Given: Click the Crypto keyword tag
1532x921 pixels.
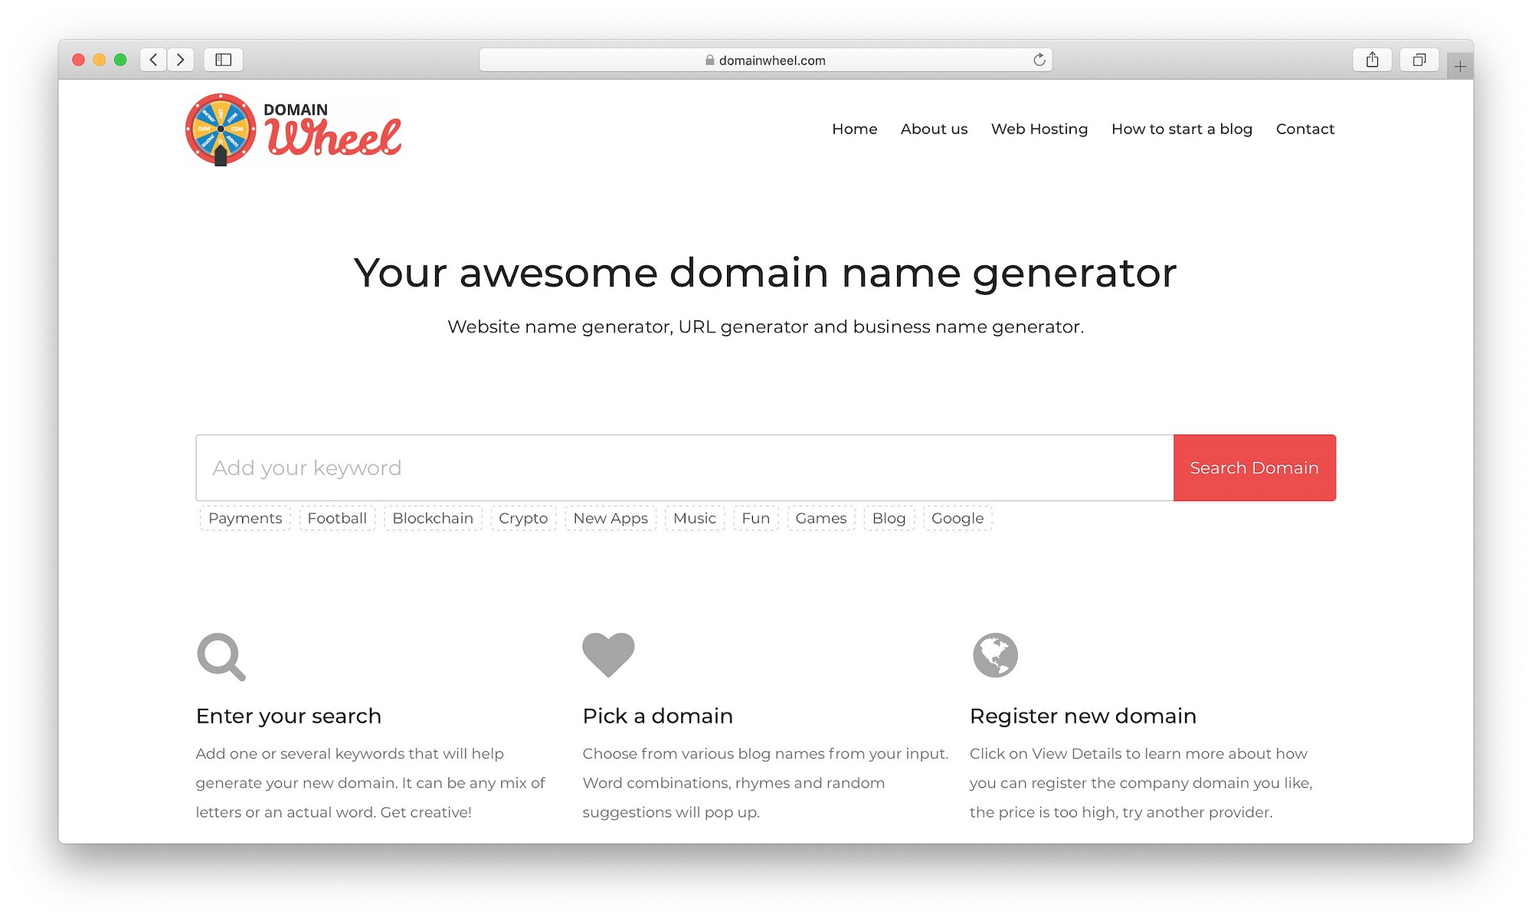Looking at the screenshot, I should click(522, 518).
